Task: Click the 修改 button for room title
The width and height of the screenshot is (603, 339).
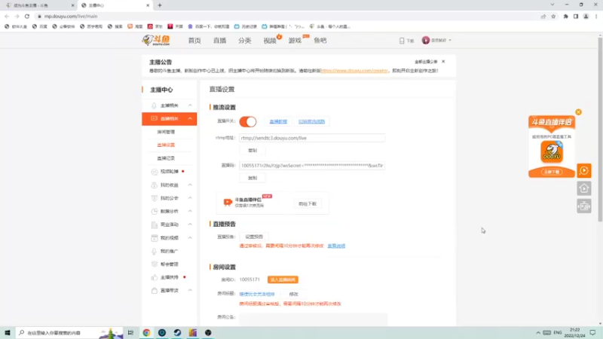Action: coord(293,294)
